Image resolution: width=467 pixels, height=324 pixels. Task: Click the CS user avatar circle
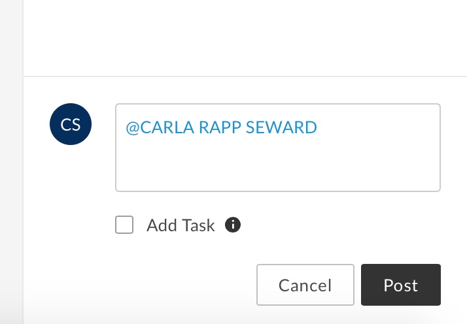click(71, 124)
